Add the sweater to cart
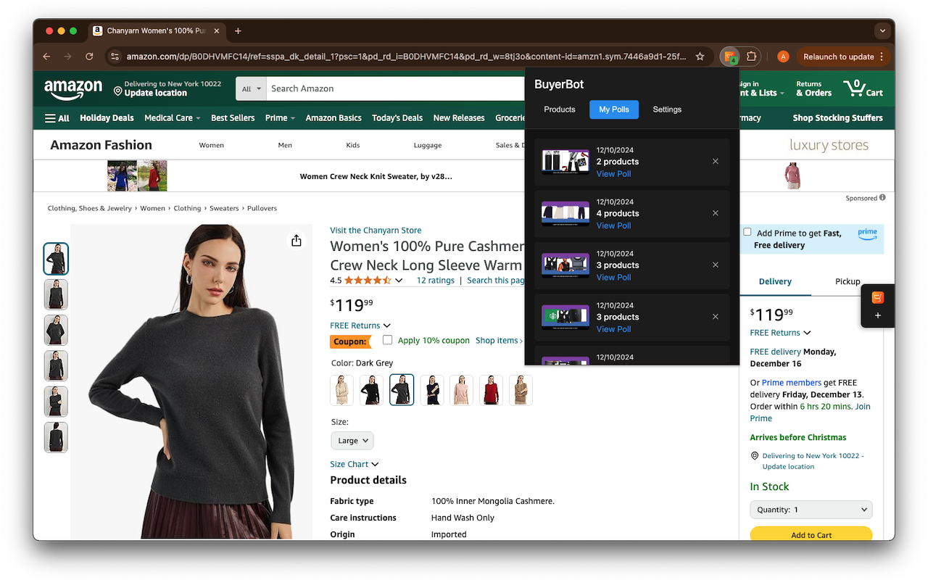Viewport: 928px width, 580px height. click(811, 534)
